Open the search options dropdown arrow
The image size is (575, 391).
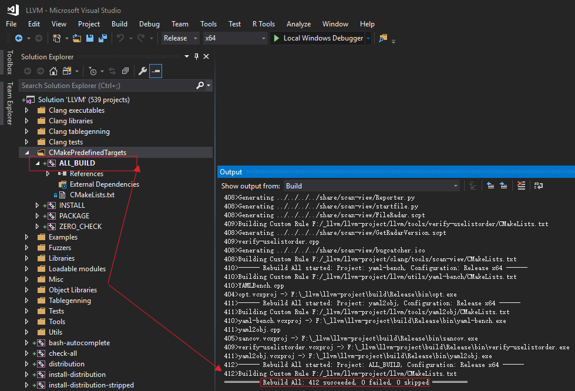tap(209, 85)
